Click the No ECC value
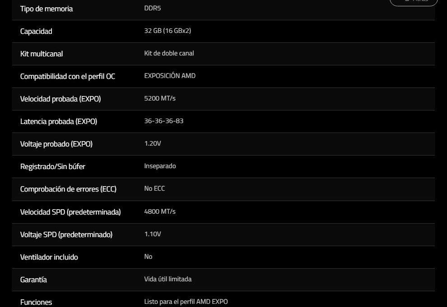This screenshot has width=447, height=307. click(x=154, y=188)
